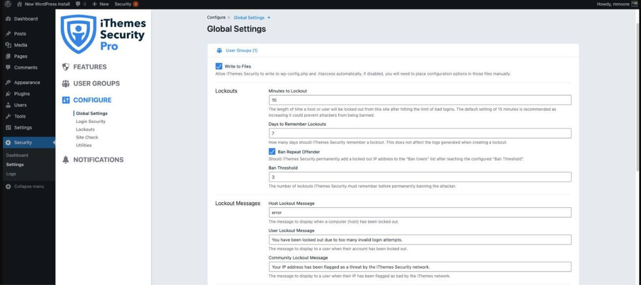The height and width of the screenshot is (285, 641).
Task: Select Security Logs submenu item
Action: coord(11,174)
